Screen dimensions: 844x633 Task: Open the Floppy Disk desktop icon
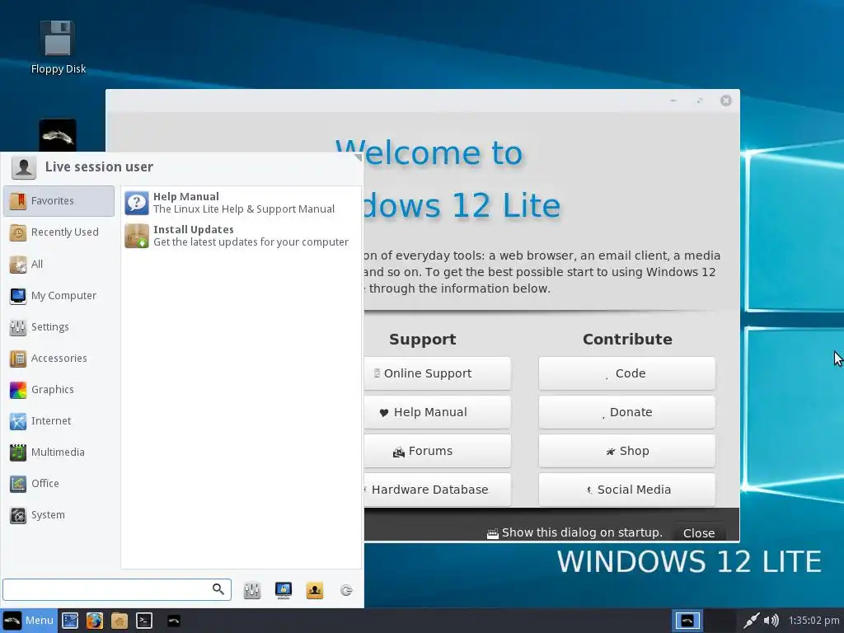tap(59, 47)
